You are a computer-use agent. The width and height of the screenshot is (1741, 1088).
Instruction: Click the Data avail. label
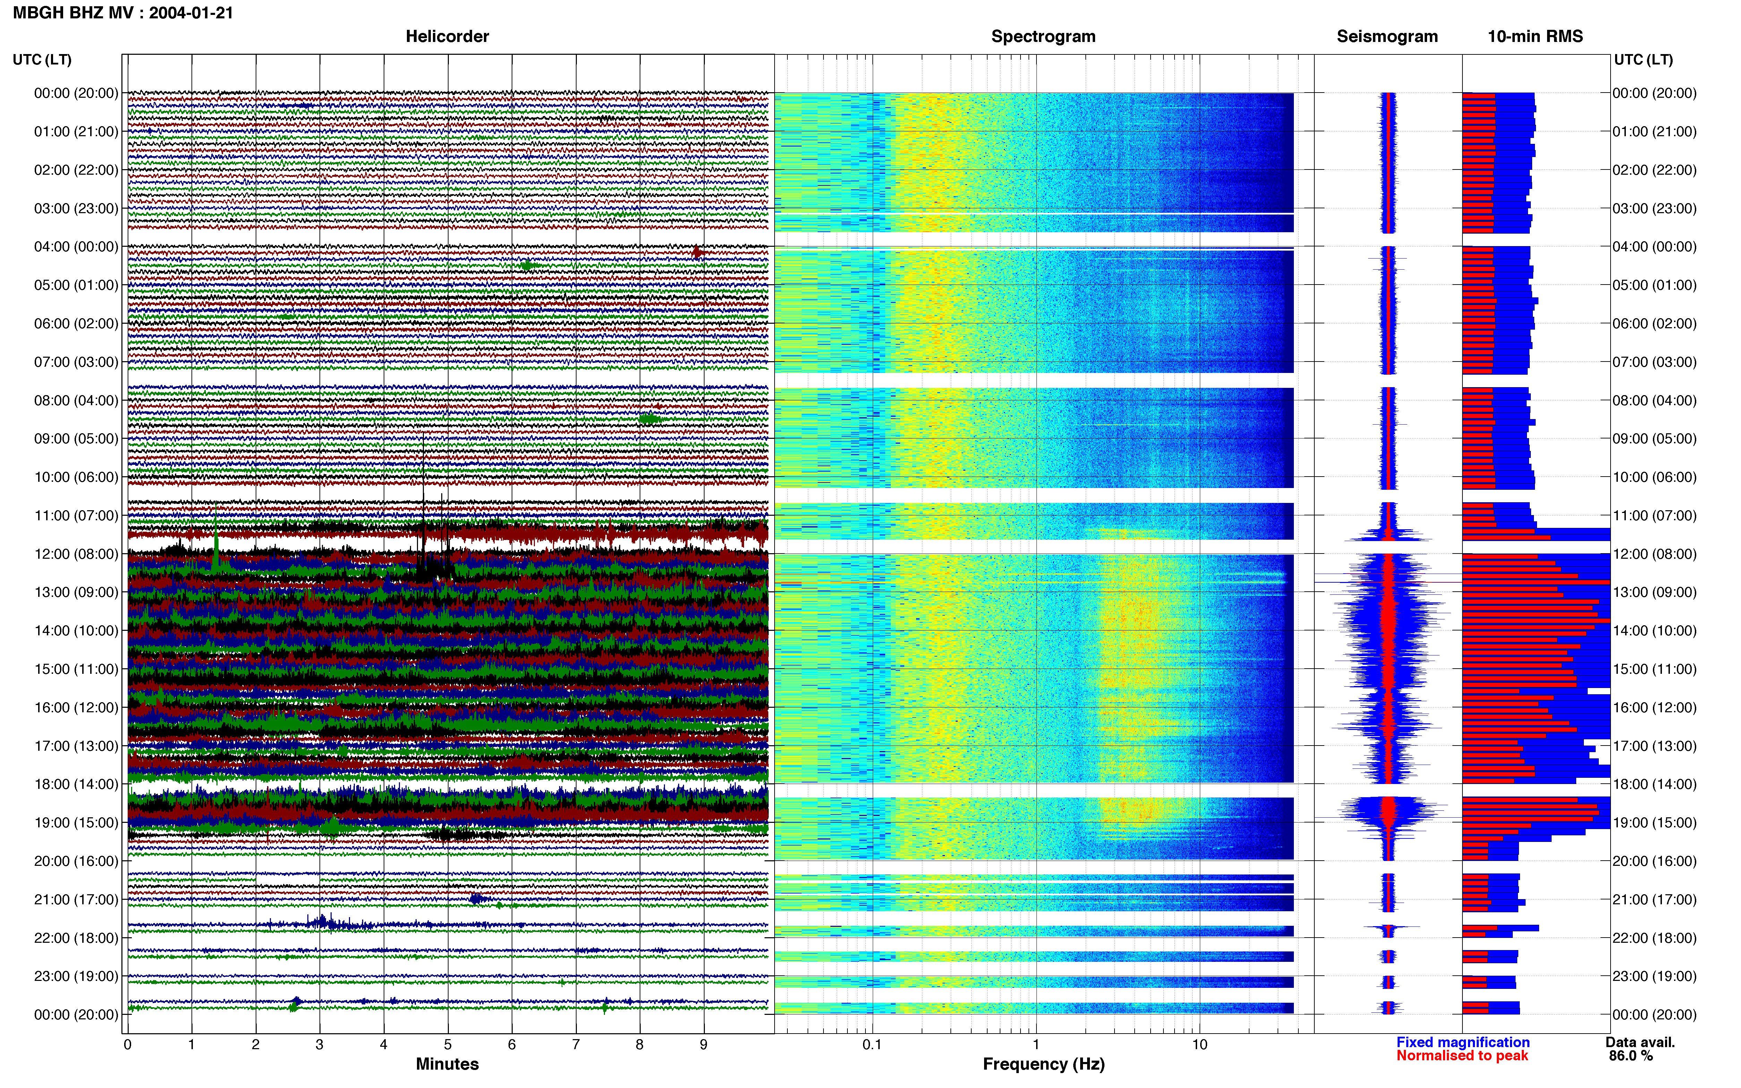point(1640,1042)
